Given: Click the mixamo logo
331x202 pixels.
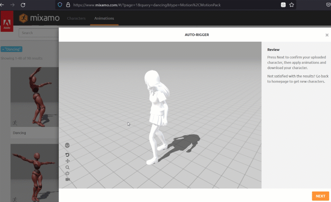Looking at the screenshot, I should click(40, 18).
